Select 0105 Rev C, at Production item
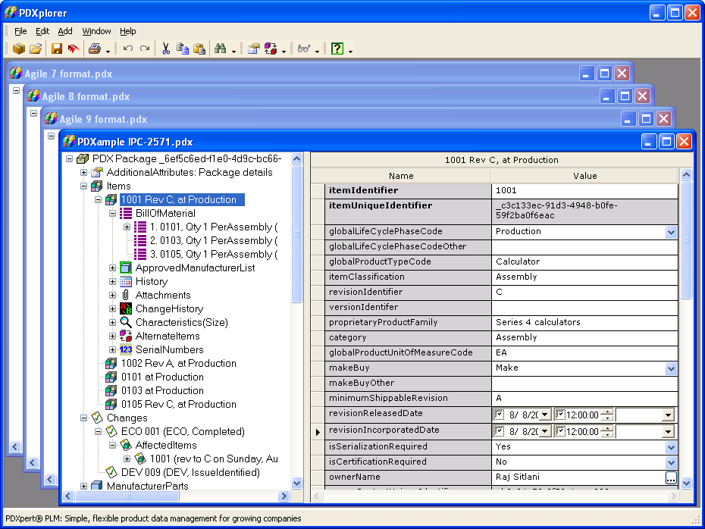The image size is (705, 529). point(178,404)
